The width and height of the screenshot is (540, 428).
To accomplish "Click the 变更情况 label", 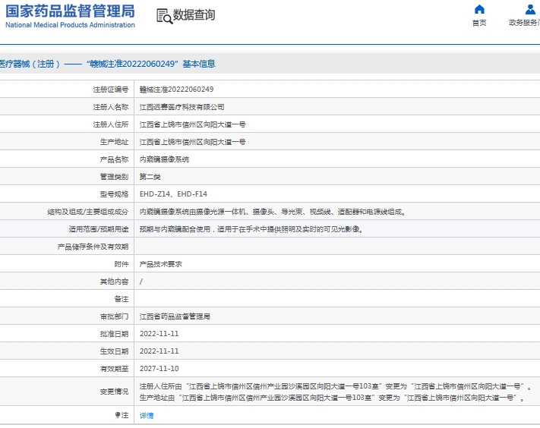I will click(x=114, y=392).
